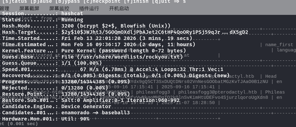Open the 管理 menu
Image resolution: width=296 pixels, height=127 pixels.
pyautogui.click(x=5, y=9)
